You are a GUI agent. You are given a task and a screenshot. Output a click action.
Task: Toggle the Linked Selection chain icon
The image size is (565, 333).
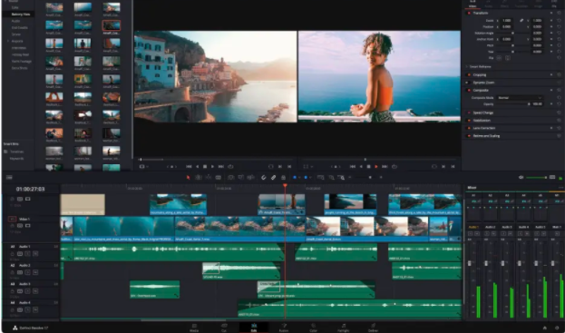tap(273, 177)
